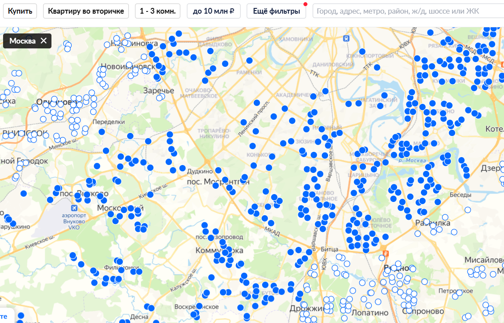Open the до 10 млн ₽ price filter
504x323 pixels.
coord(213,11)
